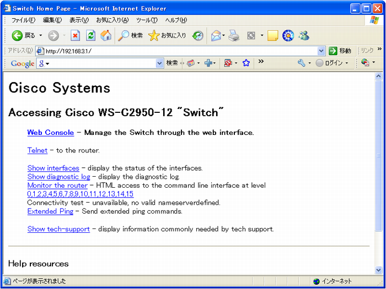Viewport: 386px width, 289px height.
Task: Open the Back button history dropdown arrow
Action: tap(41, 36)
